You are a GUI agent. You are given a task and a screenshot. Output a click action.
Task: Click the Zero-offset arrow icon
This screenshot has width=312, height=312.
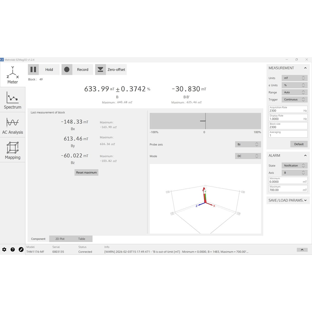[x=100, y=69]
